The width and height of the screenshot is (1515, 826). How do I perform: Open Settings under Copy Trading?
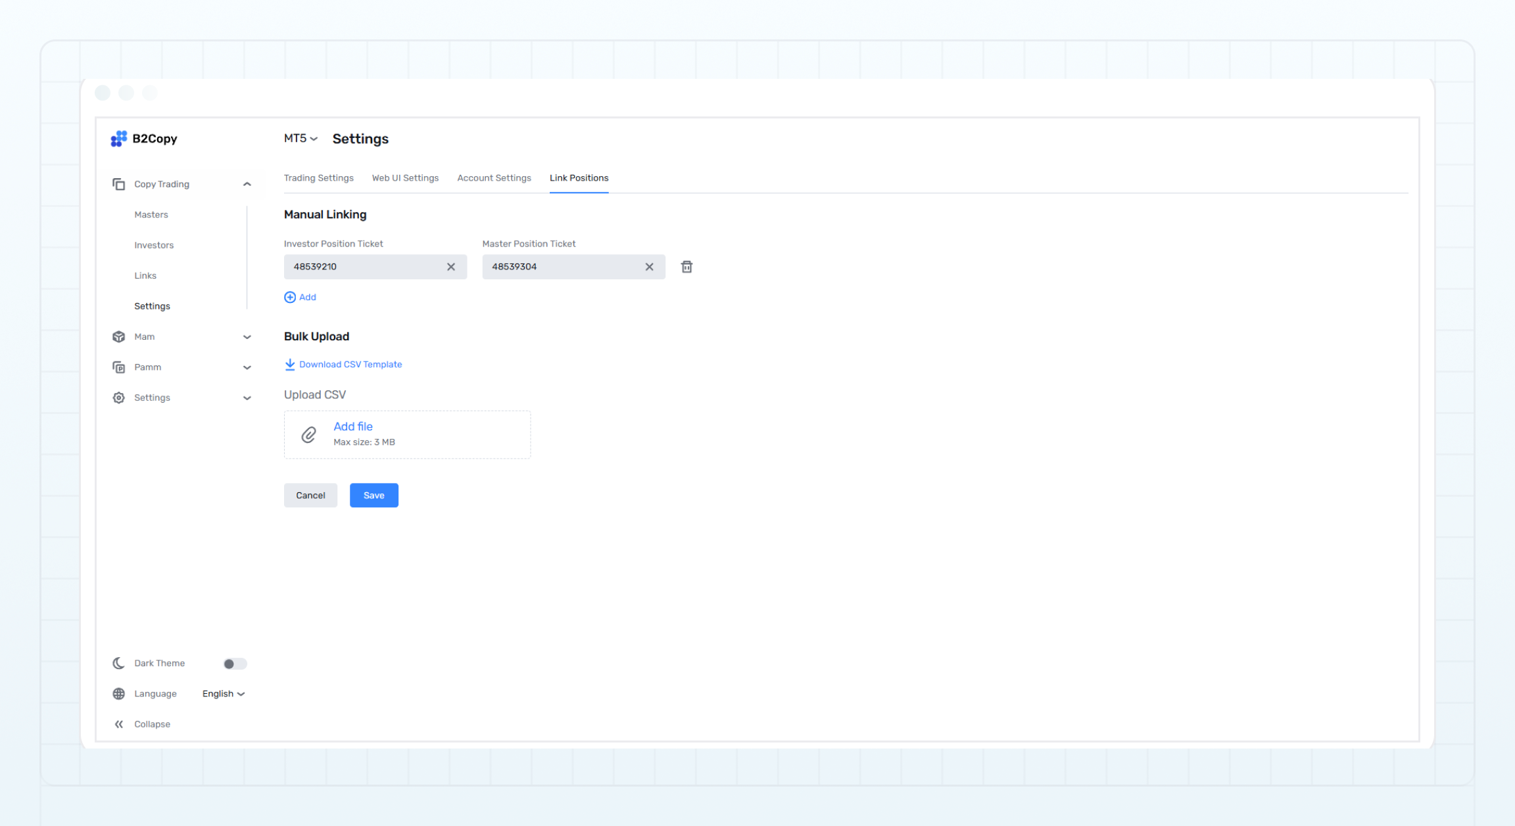click(x=152, y=306)
